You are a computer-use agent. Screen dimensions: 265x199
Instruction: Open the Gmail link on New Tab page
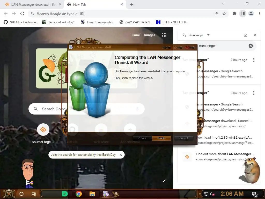136,35
